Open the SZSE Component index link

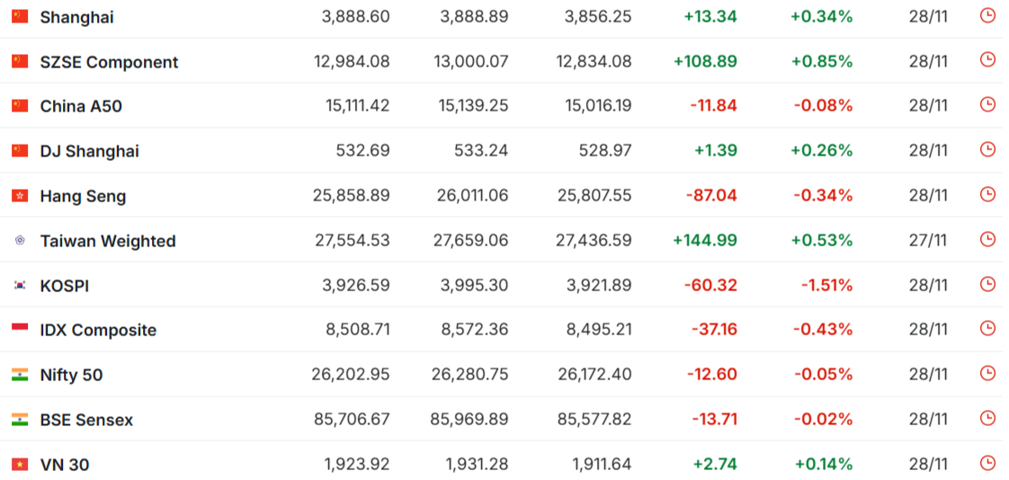point(109,62)
